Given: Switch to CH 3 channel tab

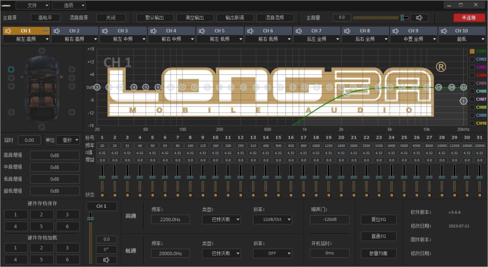Looking at the screenshot, I should [x=123, y=31].
